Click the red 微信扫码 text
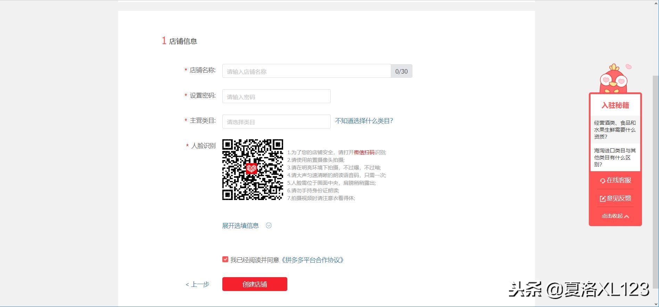This screenshot has width=659, height=307. pyautogui.click(x=364, y=152)
